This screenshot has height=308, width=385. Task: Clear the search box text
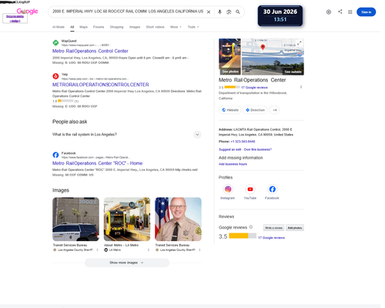[x=209, y=12]
